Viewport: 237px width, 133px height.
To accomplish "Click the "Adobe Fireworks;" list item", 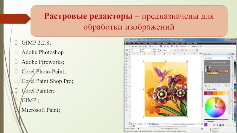I will 43,62.
